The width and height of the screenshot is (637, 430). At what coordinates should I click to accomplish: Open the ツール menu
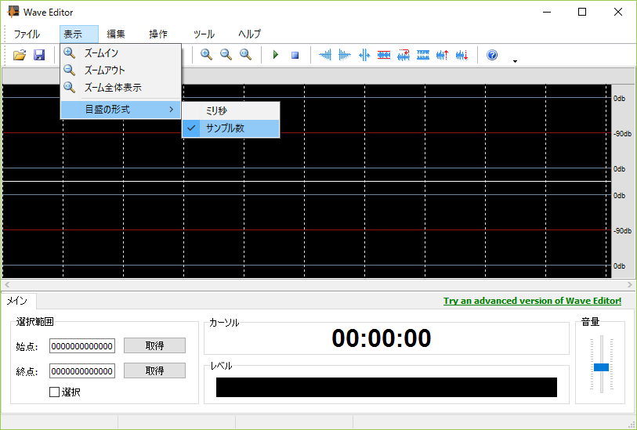pos(204,34)
